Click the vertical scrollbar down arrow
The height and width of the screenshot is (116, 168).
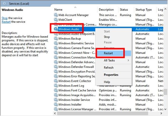165,109
